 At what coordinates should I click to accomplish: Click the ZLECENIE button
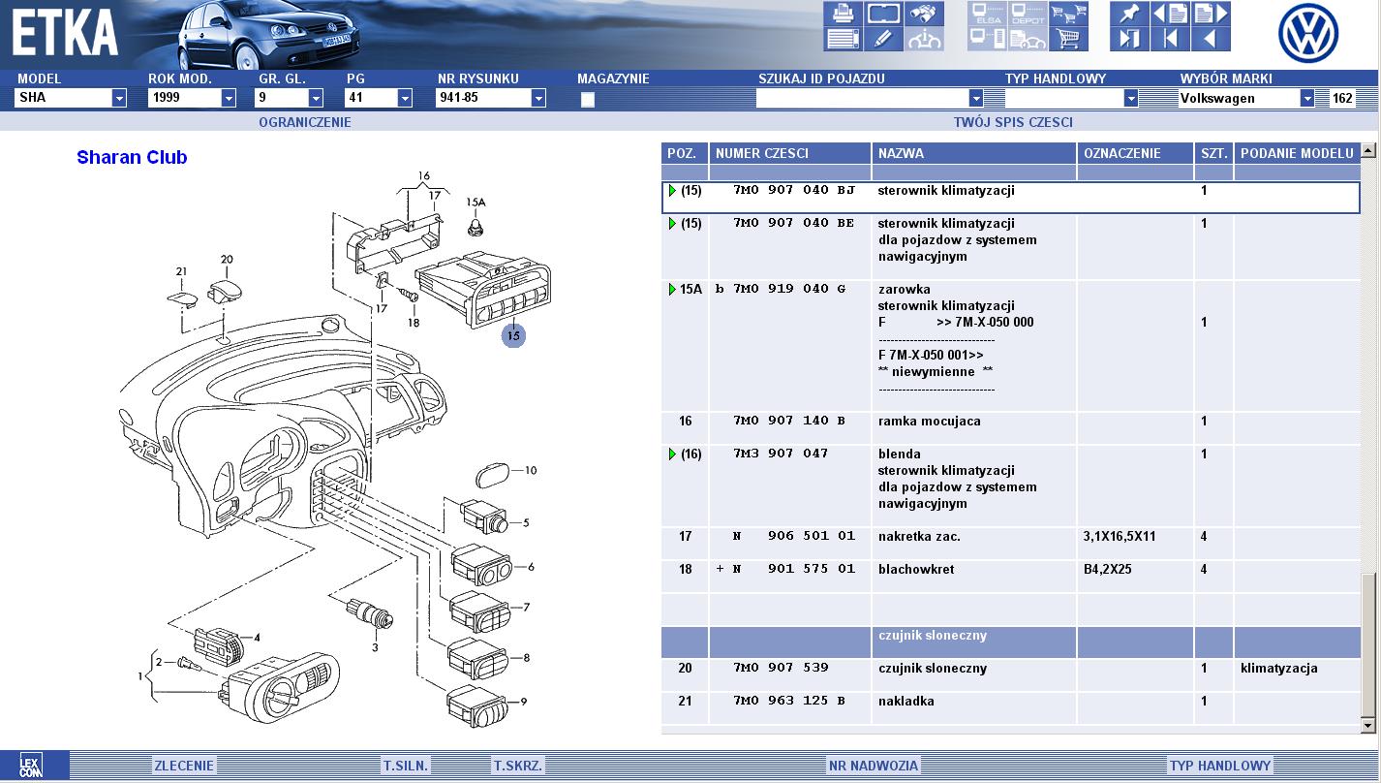pyautogui.click(x=184, y=766)
